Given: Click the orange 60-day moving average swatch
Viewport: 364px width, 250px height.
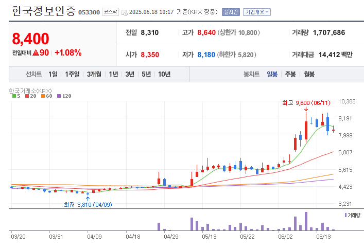Looking at the screenshot, I should [x=43, y=96].
